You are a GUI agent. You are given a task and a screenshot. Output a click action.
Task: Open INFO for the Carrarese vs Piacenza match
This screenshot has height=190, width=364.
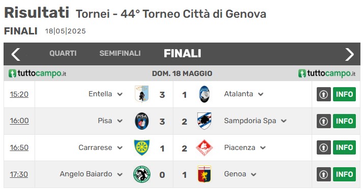point(344,147)
